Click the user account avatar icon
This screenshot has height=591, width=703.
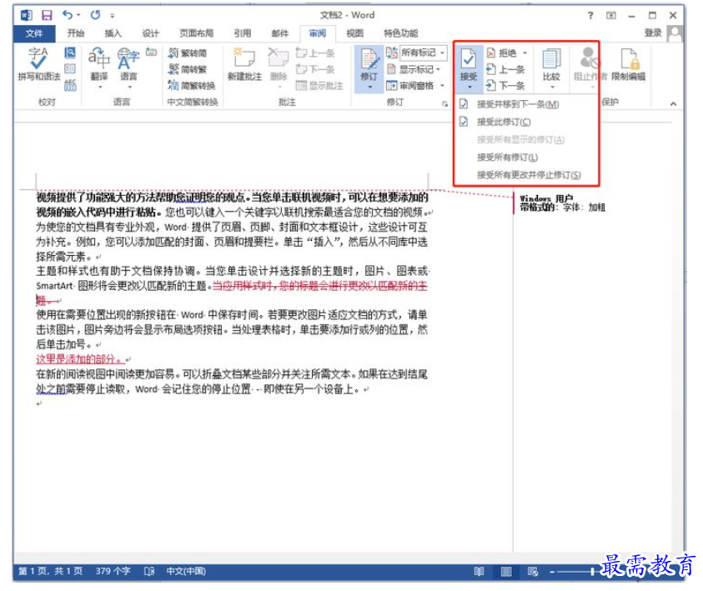[x=675, y=33]
